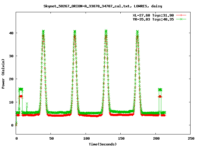This screenshot has width=197, height=147.
Task: Click the first peak near 40 seconds
Action: pyautogui.click(x=43, y=31)
